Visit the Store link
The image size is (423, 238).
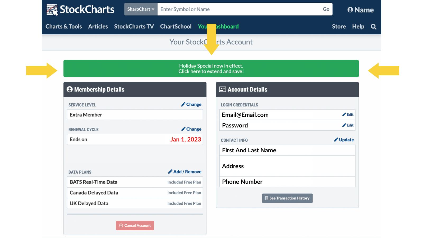point(339,27)
